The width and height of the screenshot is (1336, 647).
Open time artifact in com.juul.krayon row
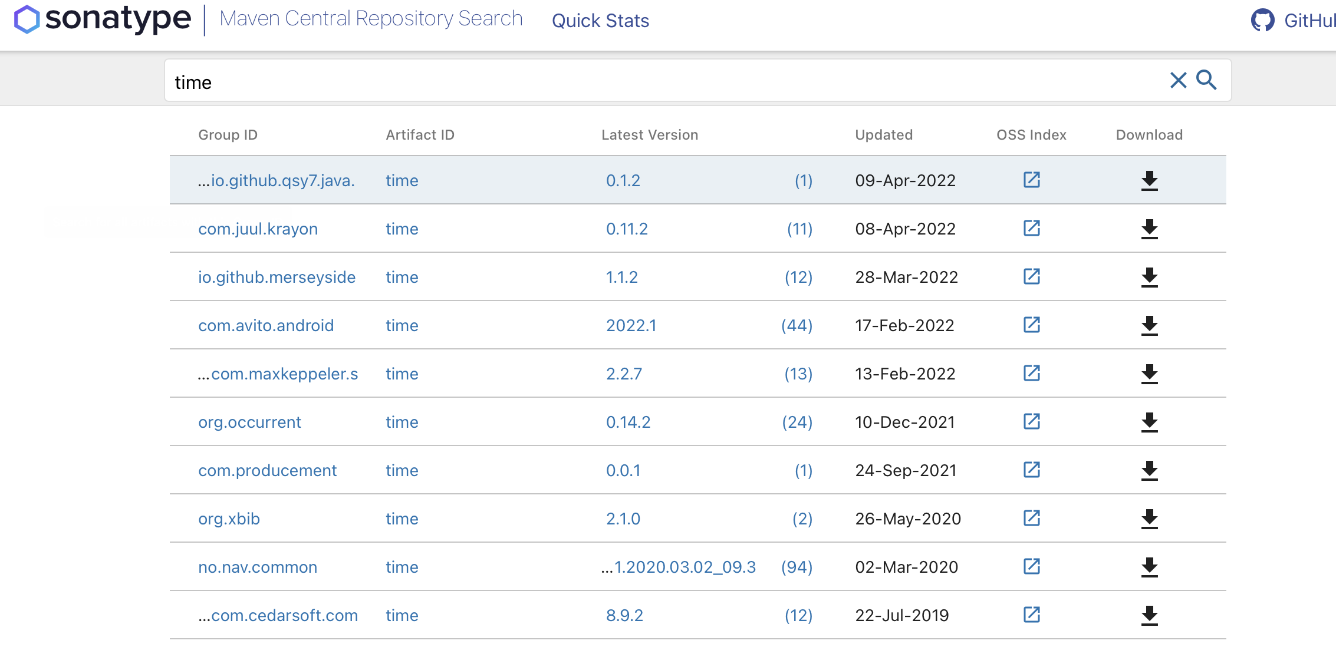(402, 229)
